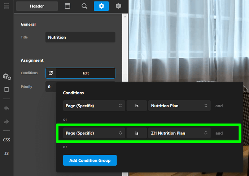Toggle the 'is' operator in first condition
Screen dimensions: 249x176
pyautogui.click(x=137, y=106)
